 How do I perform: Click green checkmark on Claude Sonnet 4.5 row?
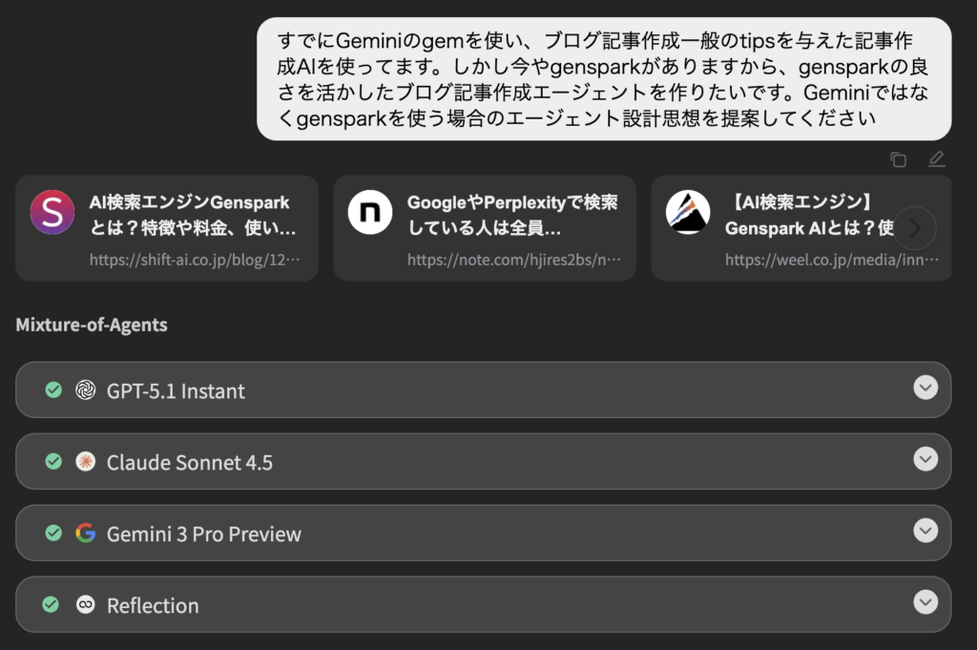[x=53, y=461]
